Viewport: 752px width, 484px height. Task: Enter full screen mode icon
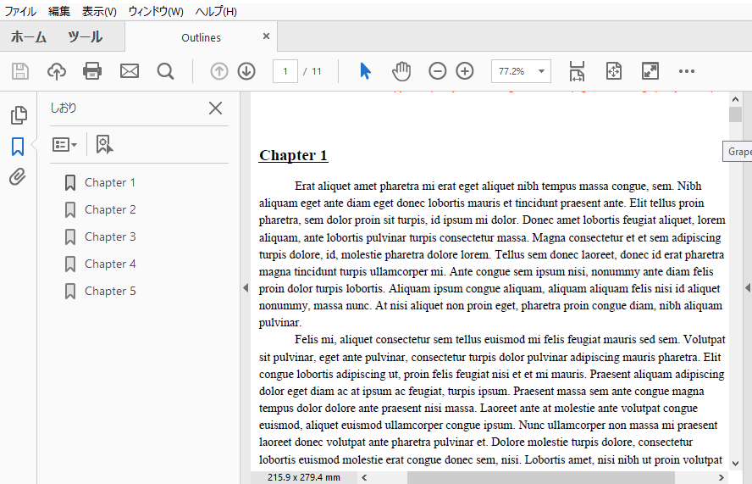(650, 71)
